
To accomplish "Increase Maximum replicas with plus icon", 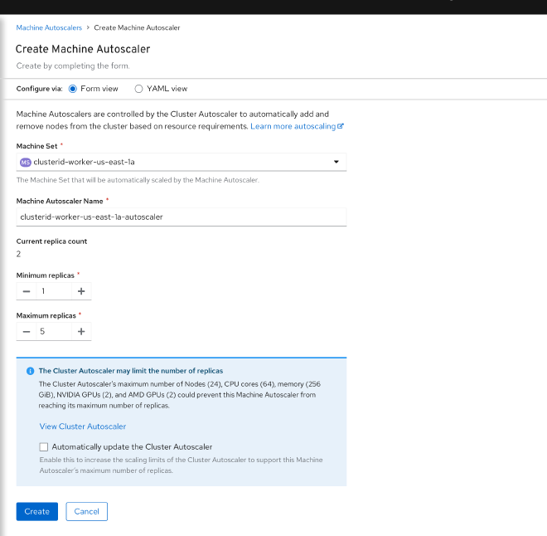I will click(81, 331).
